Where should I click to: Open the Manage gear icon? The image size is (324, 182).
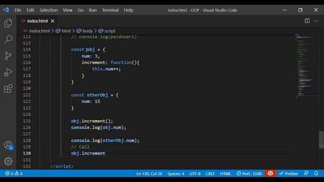tap(8, 161)
